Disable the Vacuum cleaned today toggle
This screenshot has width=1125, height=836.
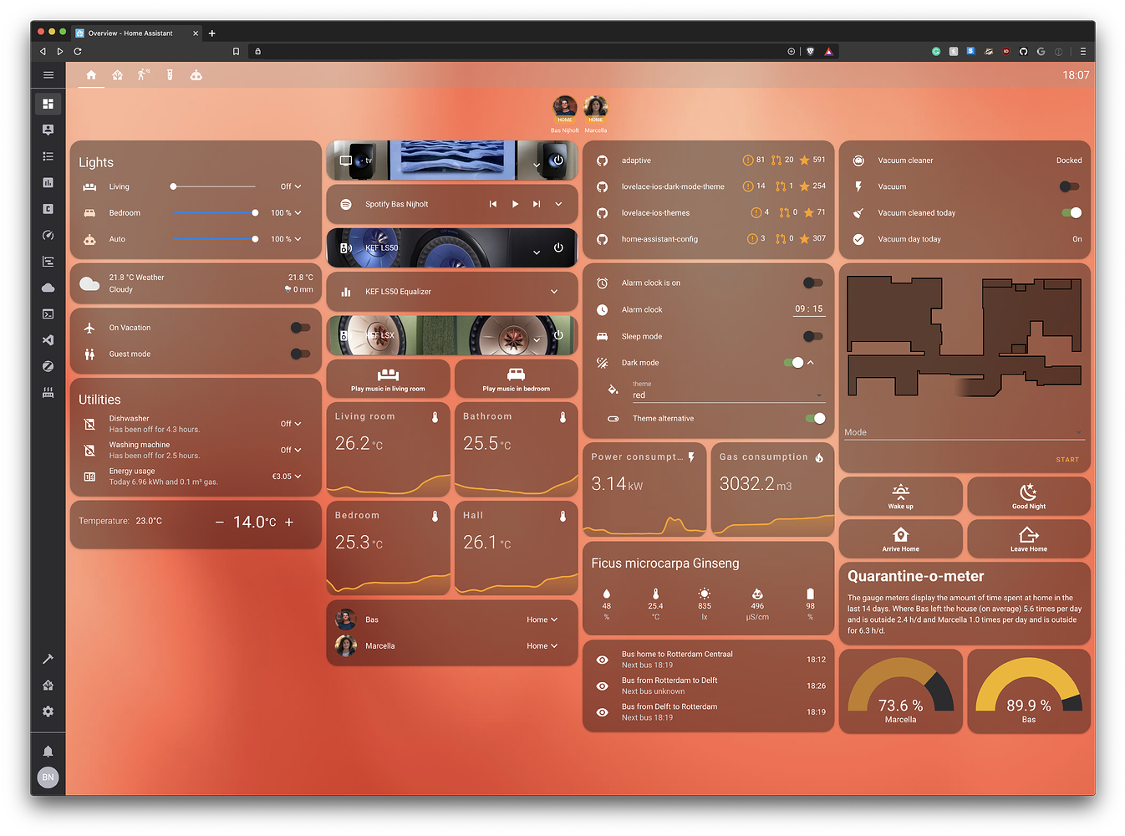(1071, 212)
